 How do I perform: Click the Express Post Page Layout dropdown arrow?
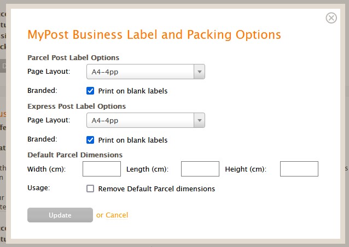[200, 120]
